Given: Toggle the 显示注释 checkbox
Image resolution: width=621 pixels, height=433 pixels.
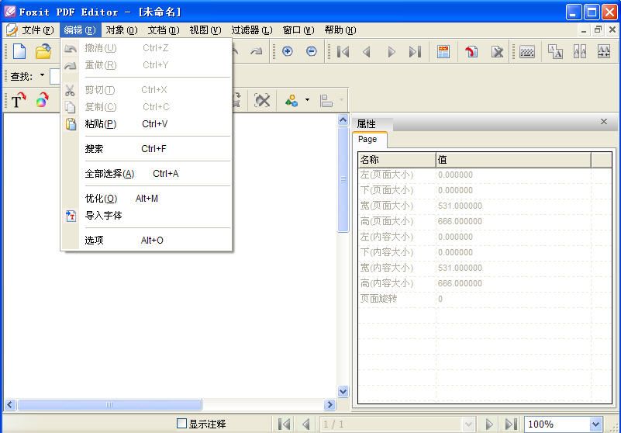Looking at the screenshot, I should pyautogui.click(x=181, y=424).
